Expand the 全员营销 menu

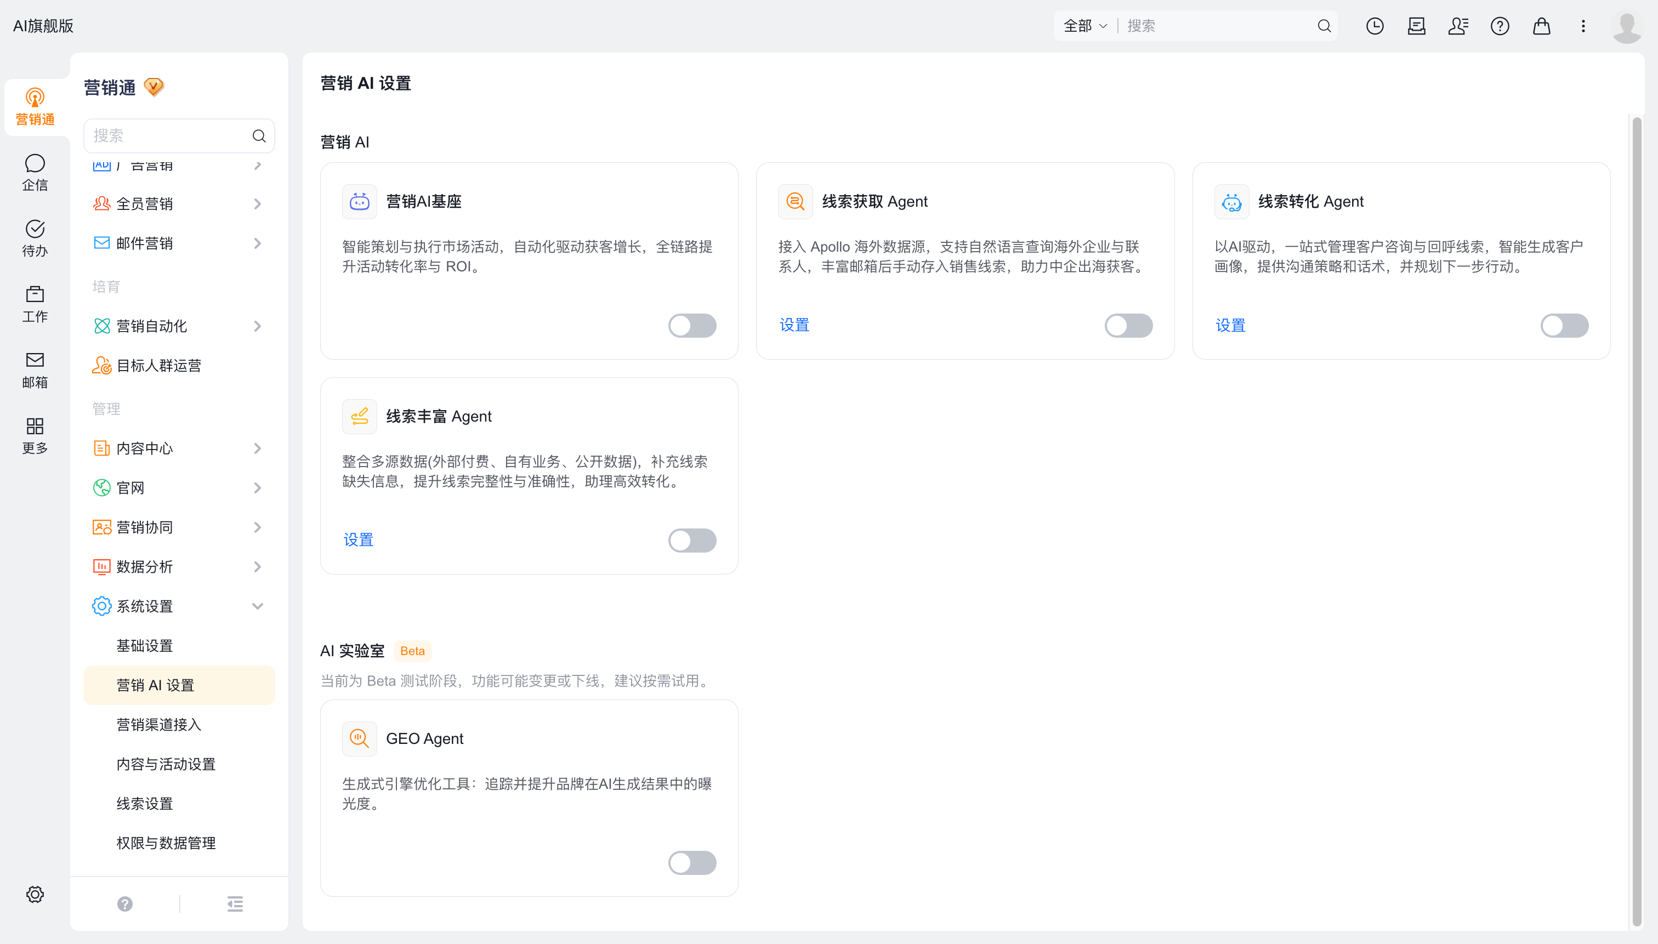click(179, 203)
